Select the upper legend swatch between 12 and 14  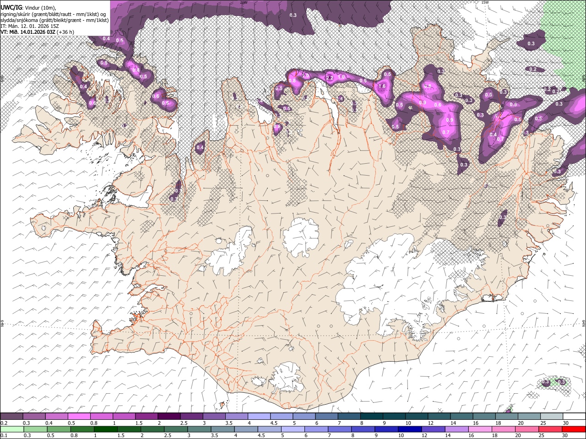click(439, 416)
